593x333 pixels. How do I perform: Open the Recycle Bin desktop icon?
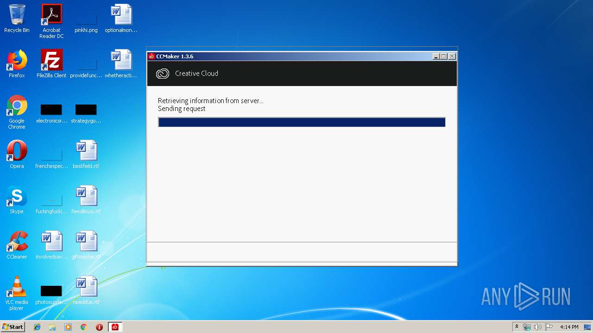point(17,15)
